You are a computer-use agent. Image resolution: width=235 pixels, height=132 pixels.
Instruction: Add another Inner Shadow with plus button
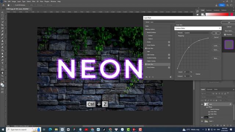click(169, 45)
